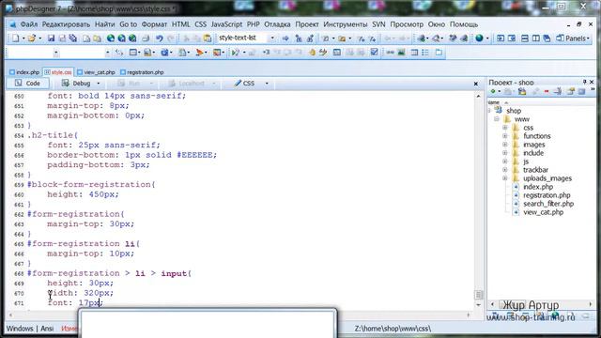Click the Debug button
Image resolution: width=601 pixels, height=338 pixels.
tap(77, 84)
